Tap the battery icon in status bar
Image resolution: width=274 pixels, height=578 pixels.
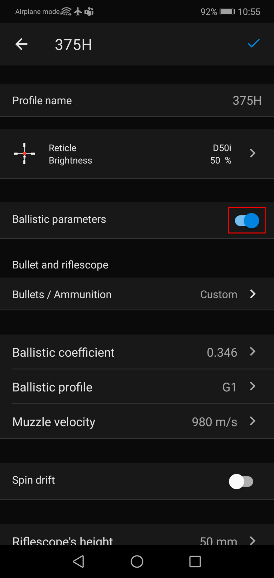click(x=227, y=12)
